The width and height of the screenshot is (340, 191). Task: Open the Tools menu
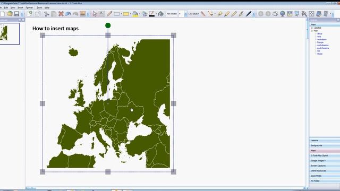tap(39, 7)
